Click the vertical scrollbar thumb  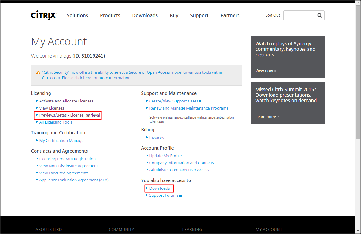click(x=358, y=72)
